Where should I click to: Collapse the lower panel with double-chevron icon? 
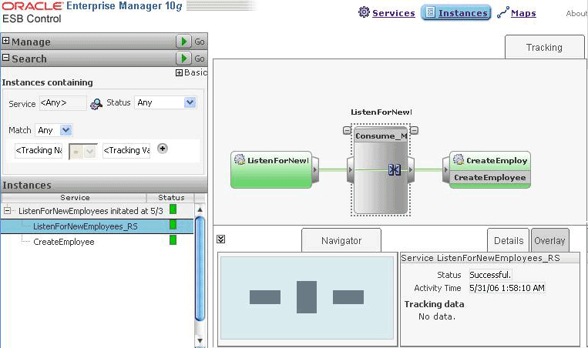click(221, 239)
